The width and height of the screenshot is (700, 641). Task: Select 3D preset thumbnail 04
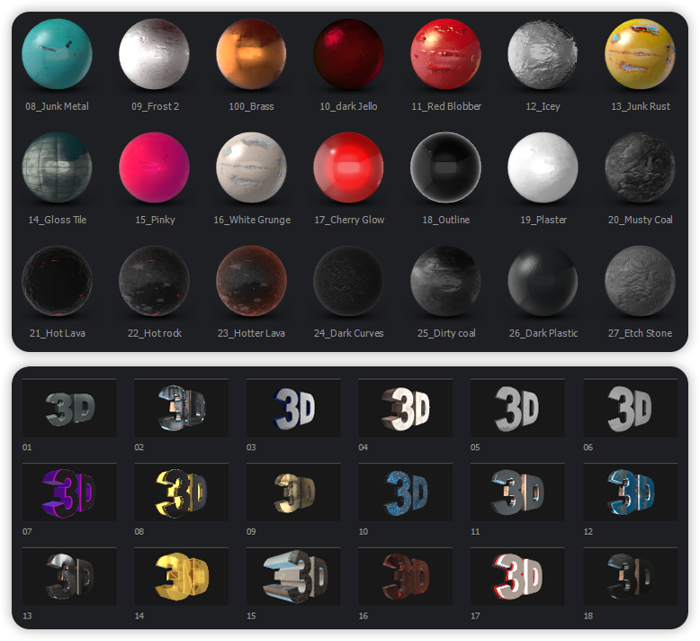pyautogui.click(x=406, y=408)
